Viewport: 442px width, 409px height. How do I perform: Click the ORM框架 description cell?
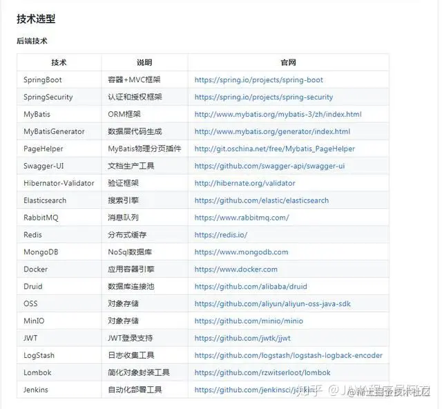(144, 114)
